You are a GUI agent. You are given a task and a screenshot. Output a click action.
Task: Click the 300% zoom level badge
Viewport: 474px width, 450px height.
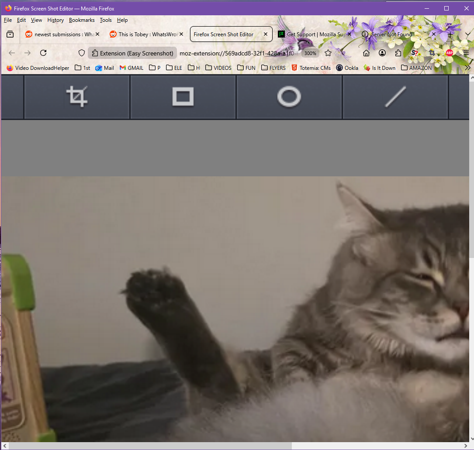pos(310,53)
